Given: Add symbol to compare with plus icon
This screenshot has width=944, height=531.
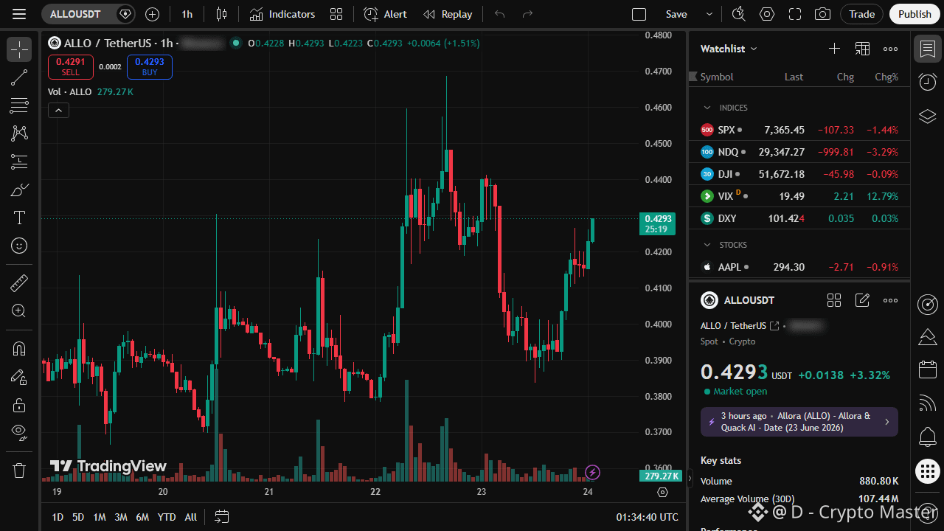Looking at the screenshot, I should 152,14.
